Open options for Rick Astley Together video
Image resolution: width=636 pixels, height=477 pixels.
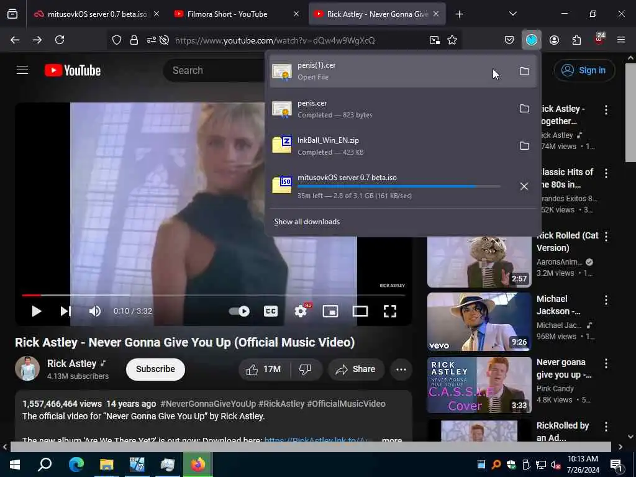[x=606, y=109]
